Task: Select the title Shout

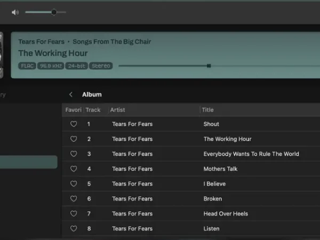Action: pos(211,124)
